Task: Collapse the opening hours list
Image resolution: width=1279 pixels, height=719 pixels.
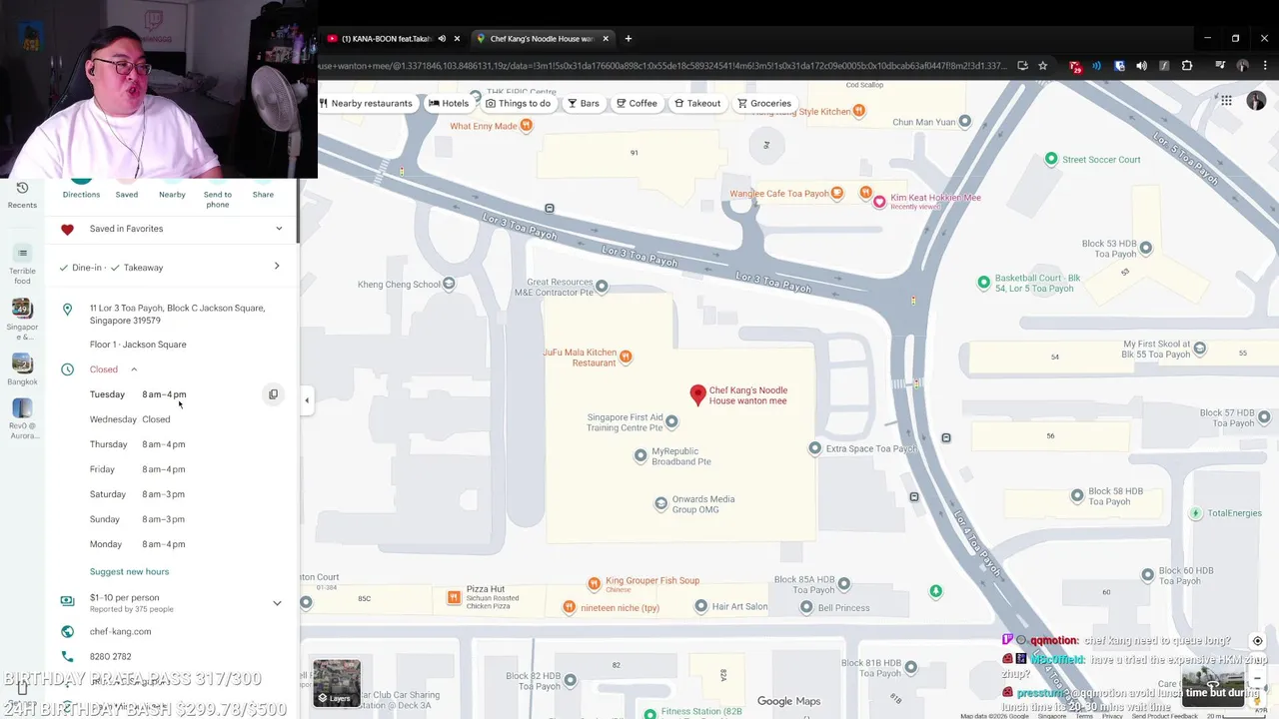Action: (134, 369)
